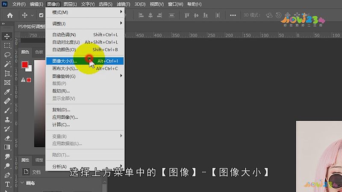Open more align options (three dots)
342x192 pixels.
[x=233, y=15]
